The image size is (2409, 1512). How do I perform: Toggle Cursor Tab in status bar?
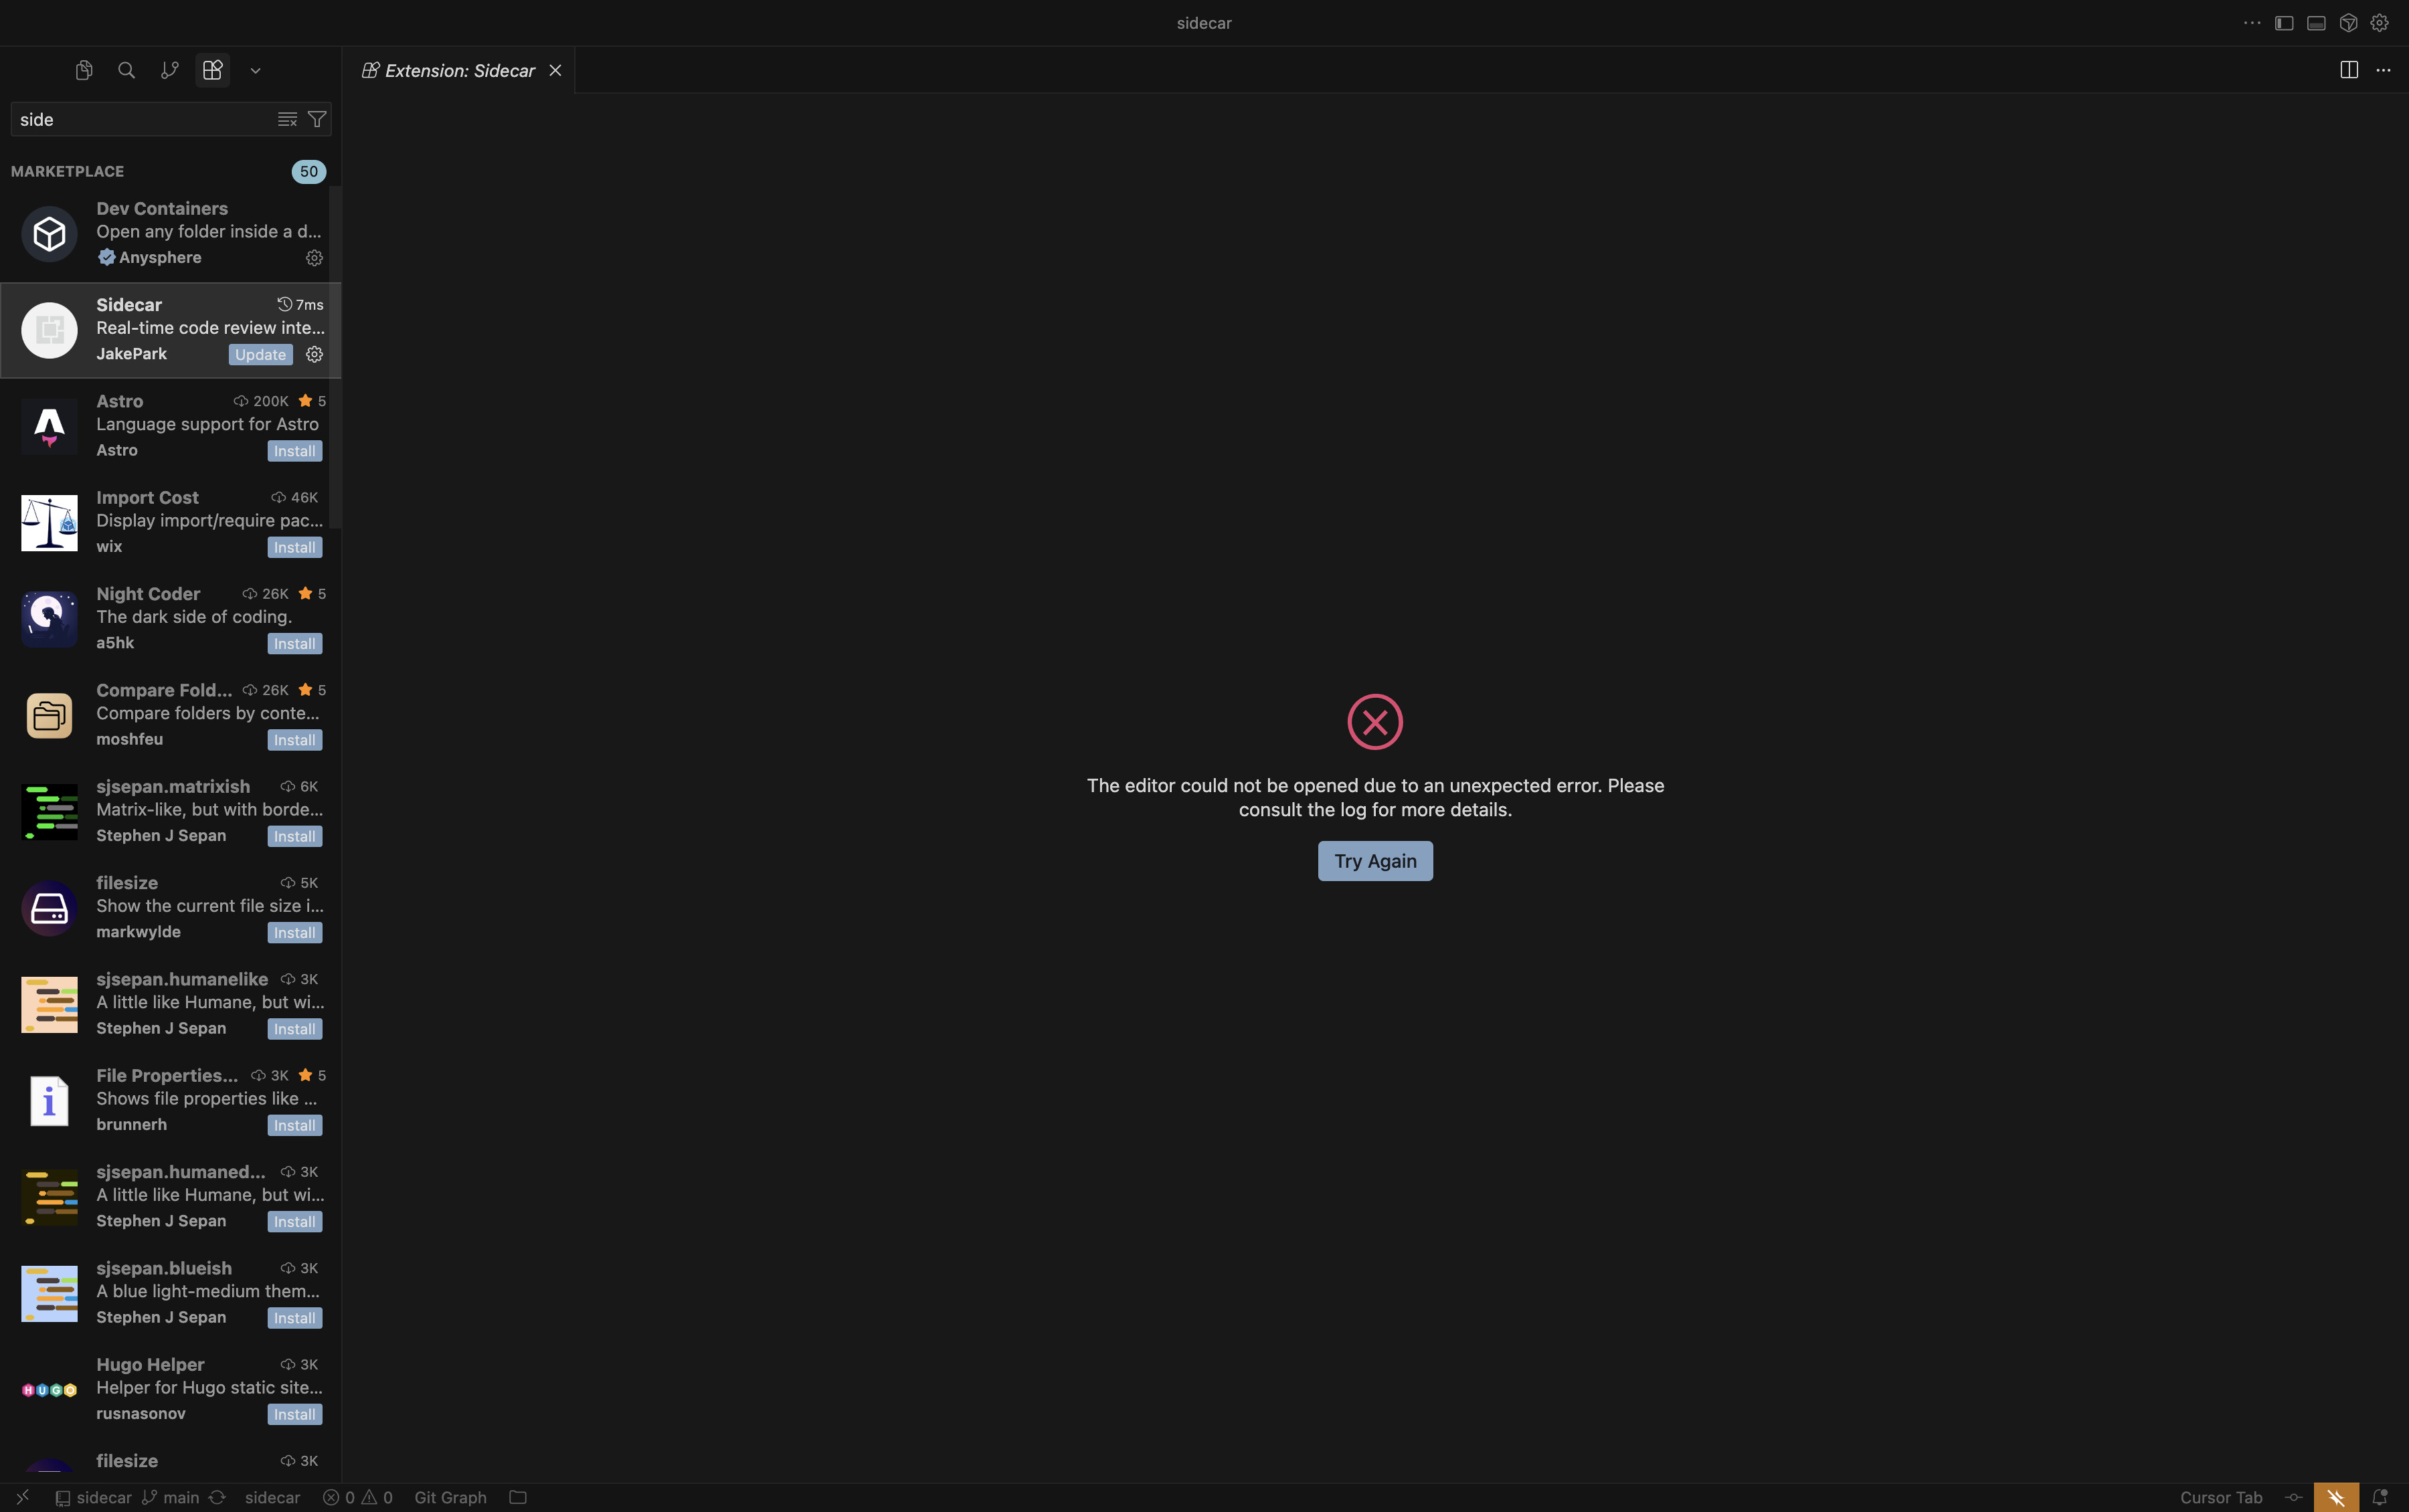coord(2220,1497)
